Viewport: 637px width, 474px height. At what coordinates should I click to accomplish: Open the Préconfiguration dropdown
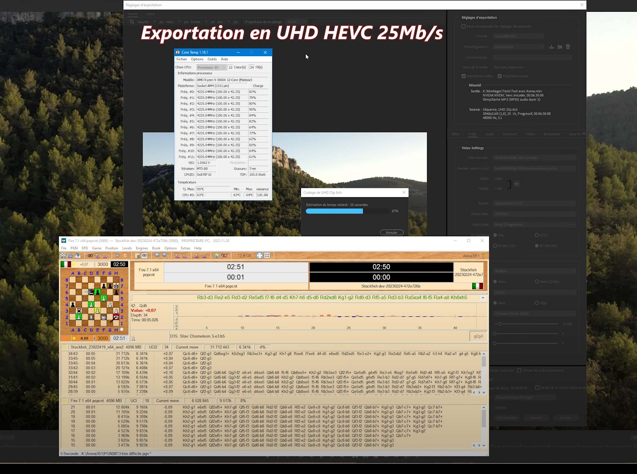coord(518,47)
